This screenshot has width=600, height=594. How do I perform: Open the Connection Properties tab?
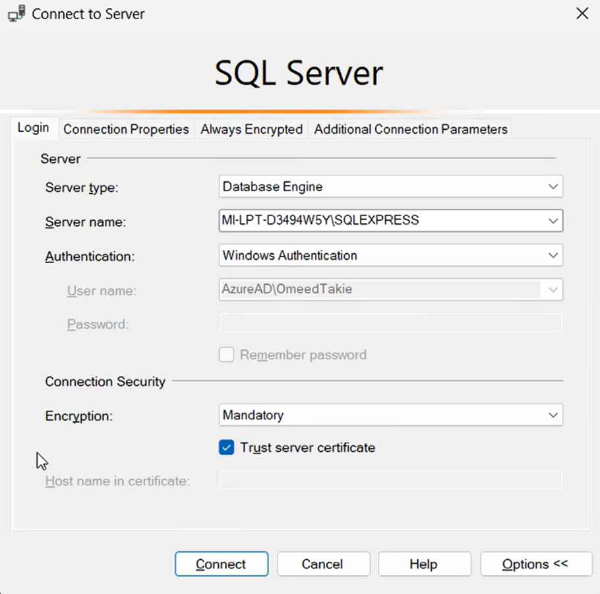[x=126, y=129]
